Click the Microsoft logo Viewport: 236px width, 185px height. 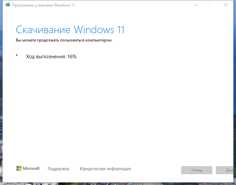(28, 169)
